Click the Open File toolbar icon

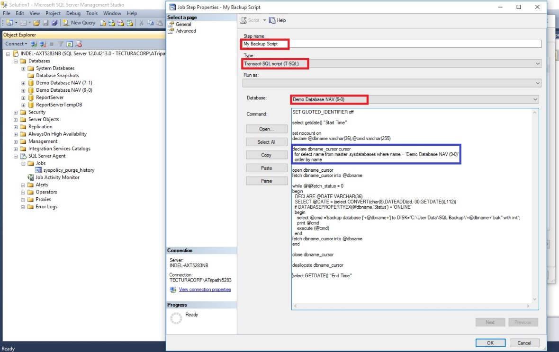click(x=36, y=22)
